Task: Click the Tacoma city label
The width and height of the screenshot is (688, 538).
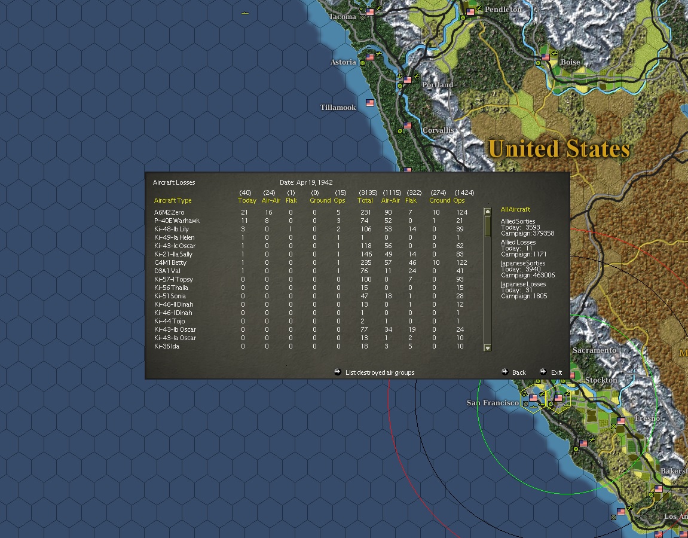Action: coord(343,17)
